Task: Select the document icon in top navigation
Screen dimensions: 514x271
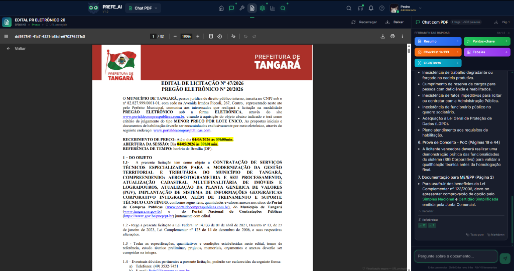Action: pyautogui.click(x=252, y=8)
